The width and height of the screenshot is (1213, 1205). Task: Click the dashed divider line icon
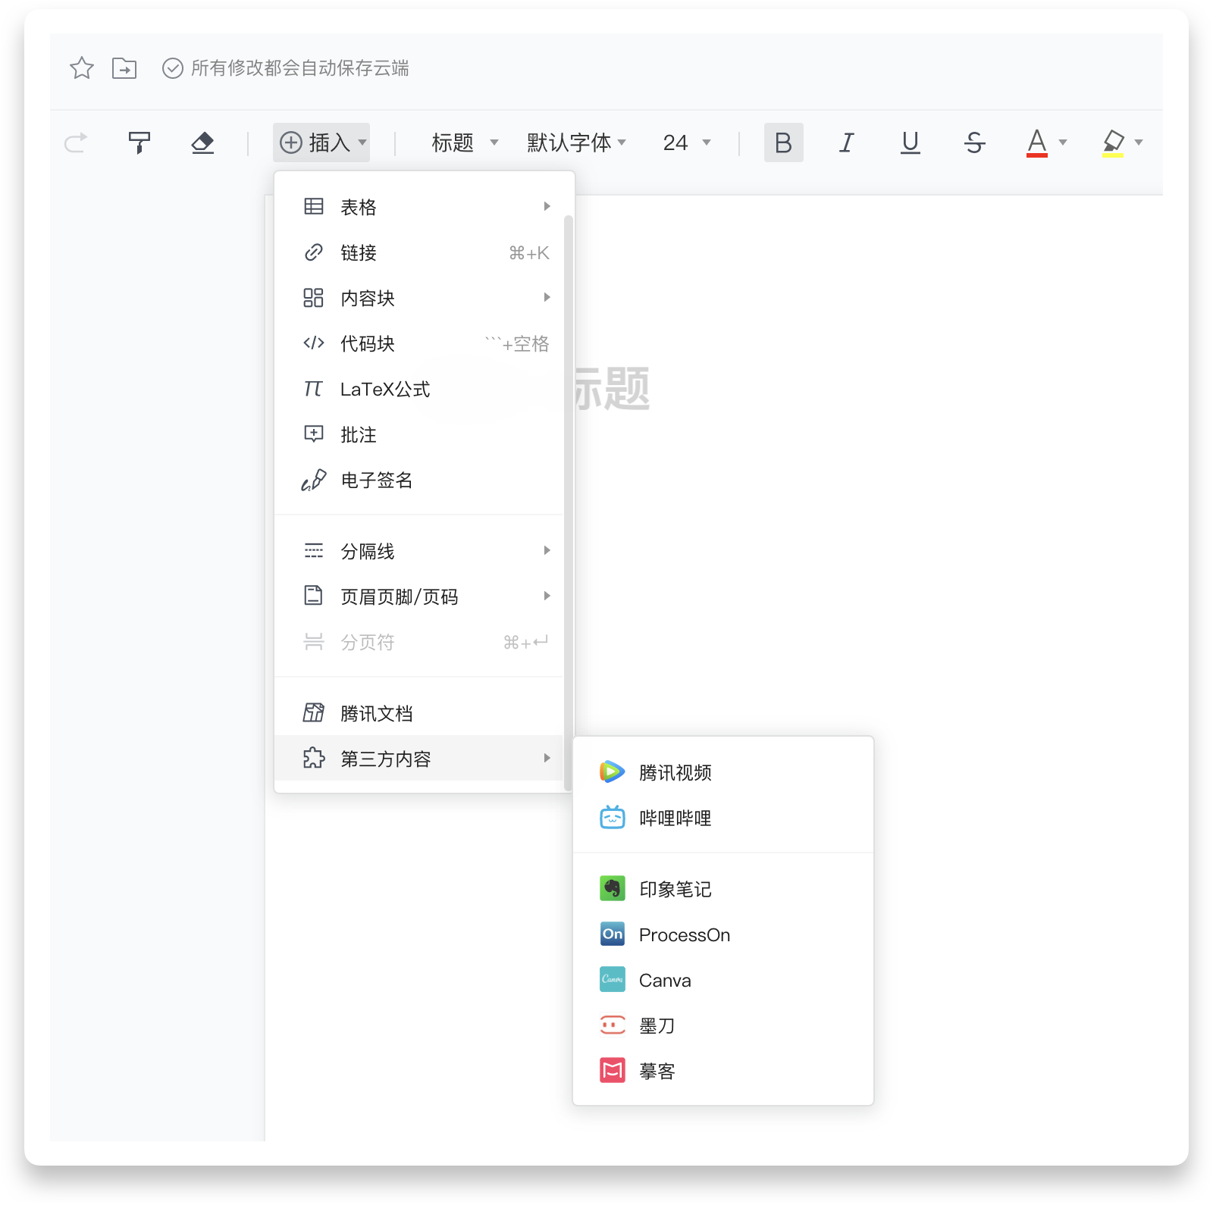314,551
